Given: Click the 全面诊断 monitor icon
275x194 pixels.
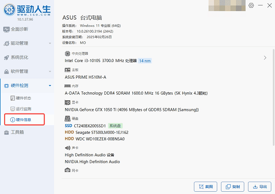Looking at the screenshot, I should click(6, 29).
